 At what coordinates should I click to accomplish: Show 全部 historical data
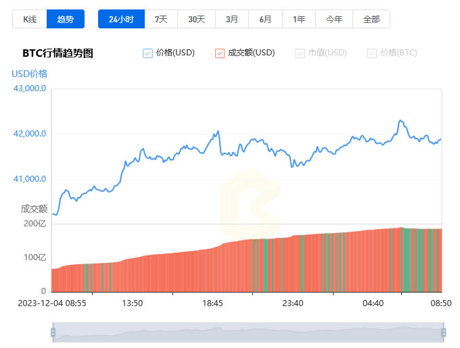coord(371,19)
